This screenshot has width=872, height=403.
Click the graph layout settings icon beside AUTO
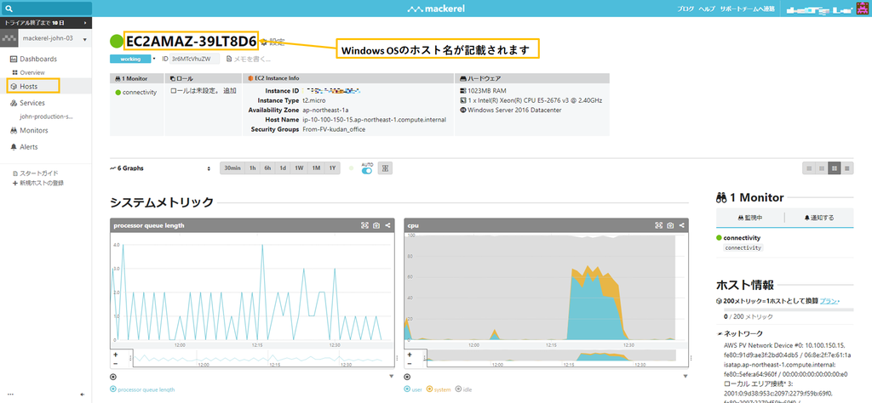coord(384,168)
